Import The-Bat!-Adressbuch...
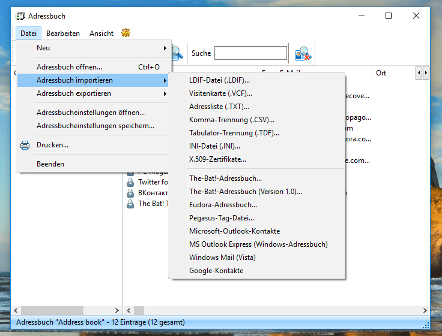 coord(257,178)
